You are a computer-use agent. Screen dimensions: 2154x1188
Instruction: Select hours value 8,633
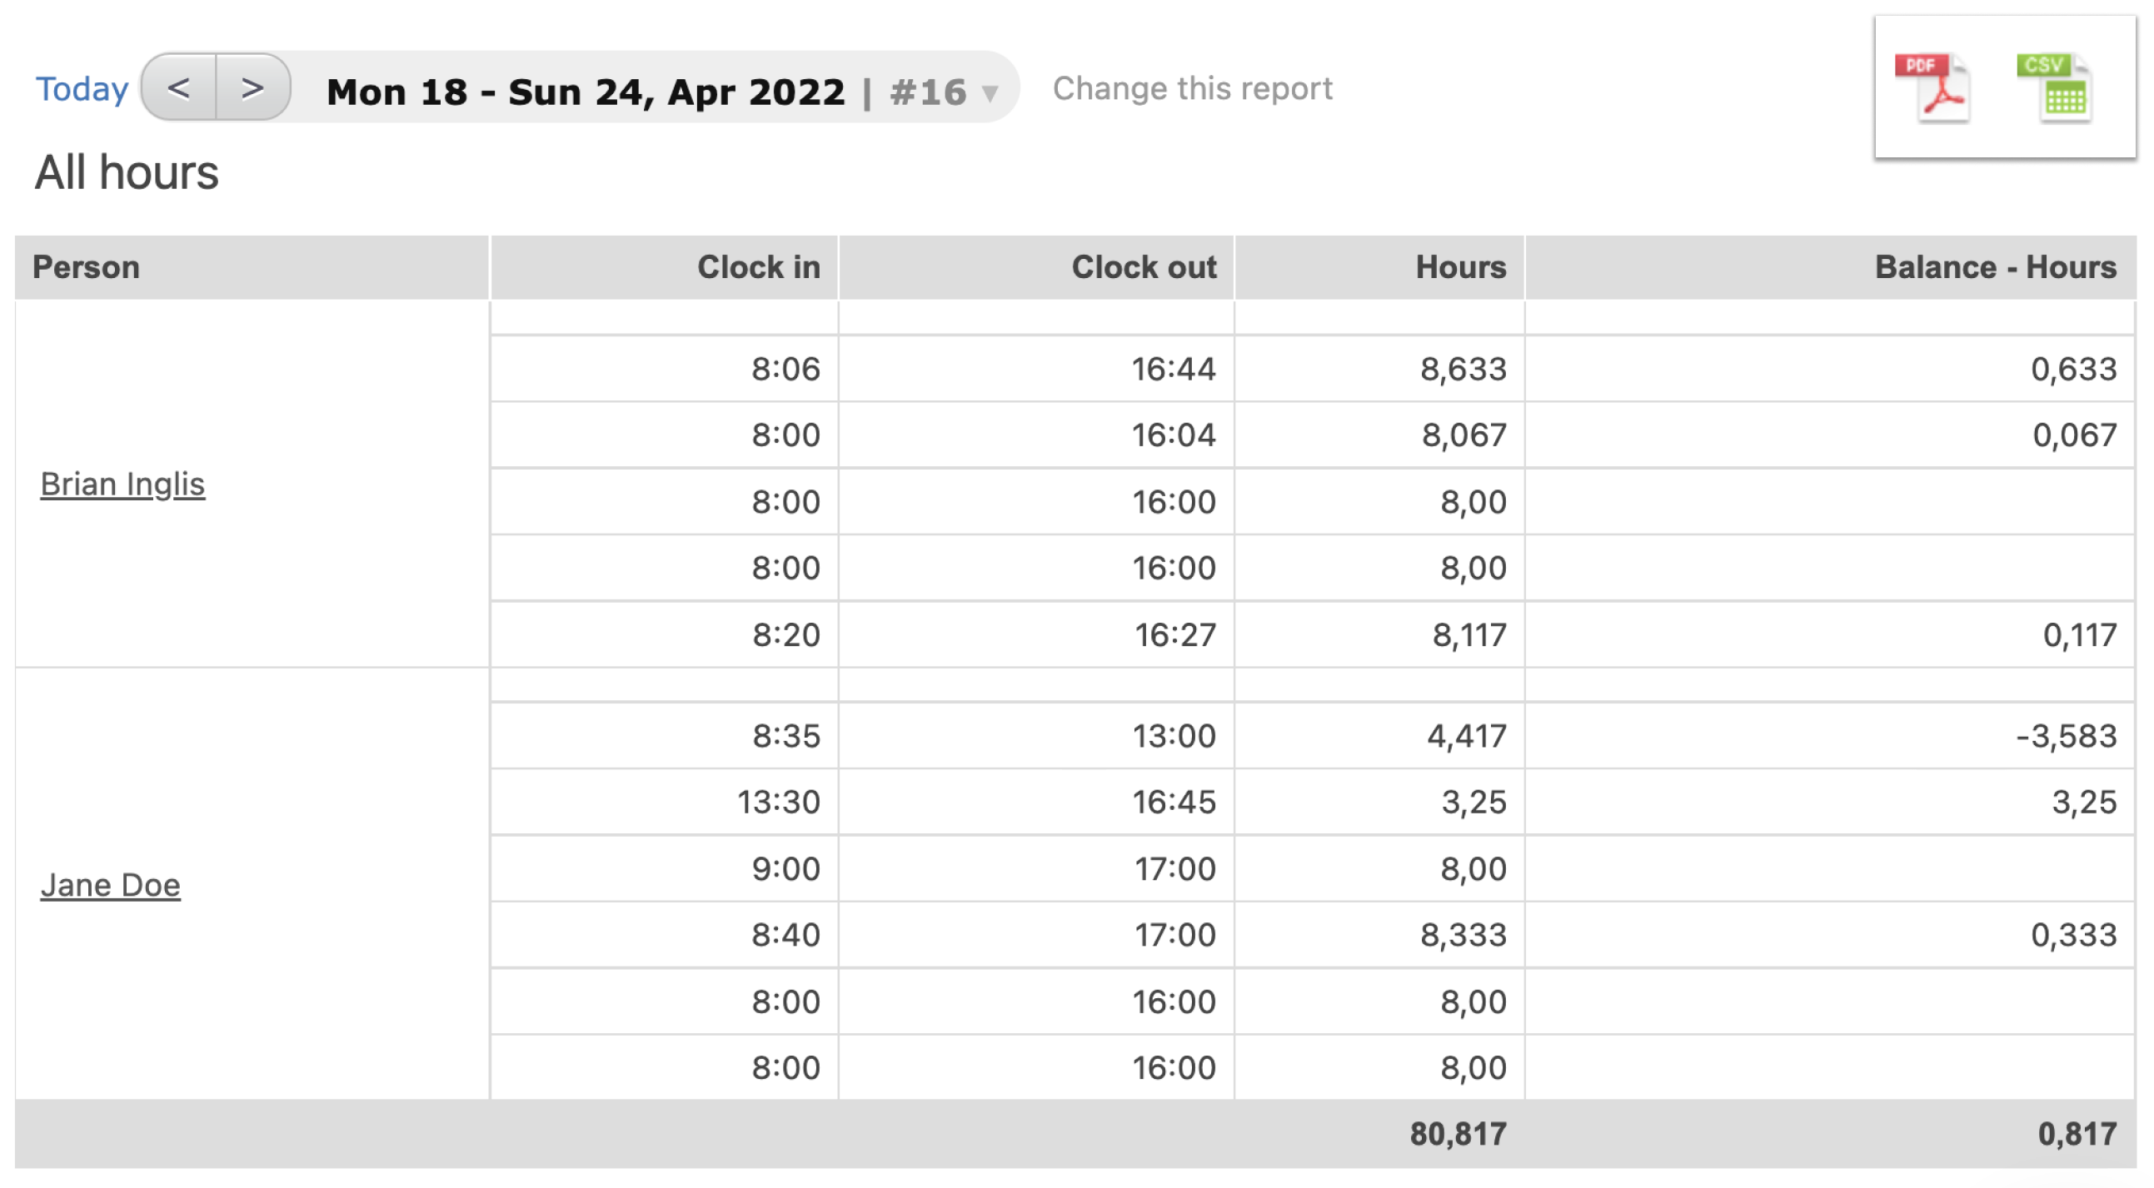(1463, 369)
